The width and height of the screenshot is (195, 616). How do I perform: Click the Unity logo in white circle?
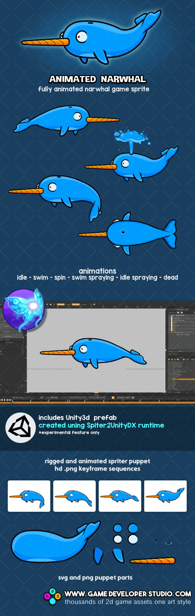click(x=20, y=428)
